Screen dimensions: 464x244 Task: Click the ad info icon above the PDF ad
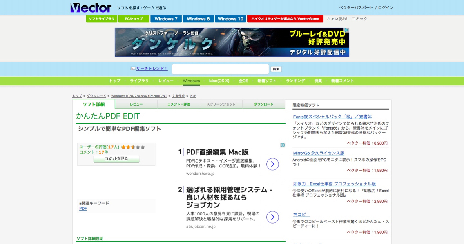(x=283, y=145)
